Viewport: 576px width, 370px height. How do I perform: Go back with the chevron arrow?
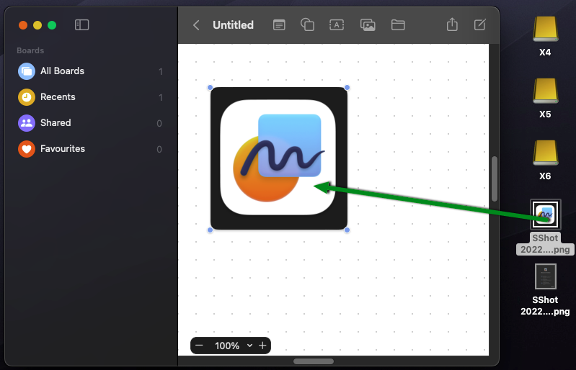tap(196, 25)
